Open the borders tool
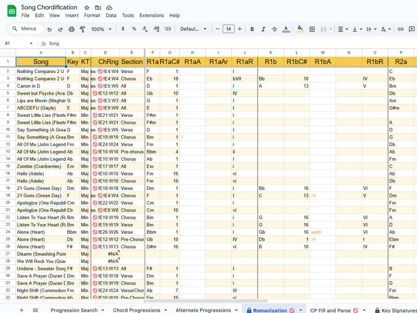The height and width of the screenshot is (313, 417). [312, 29]
